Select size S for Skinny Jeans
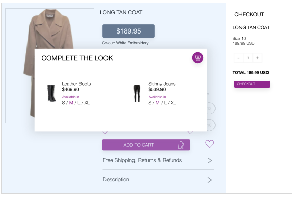This screenshot has width=295, height=198. point(150,103)
